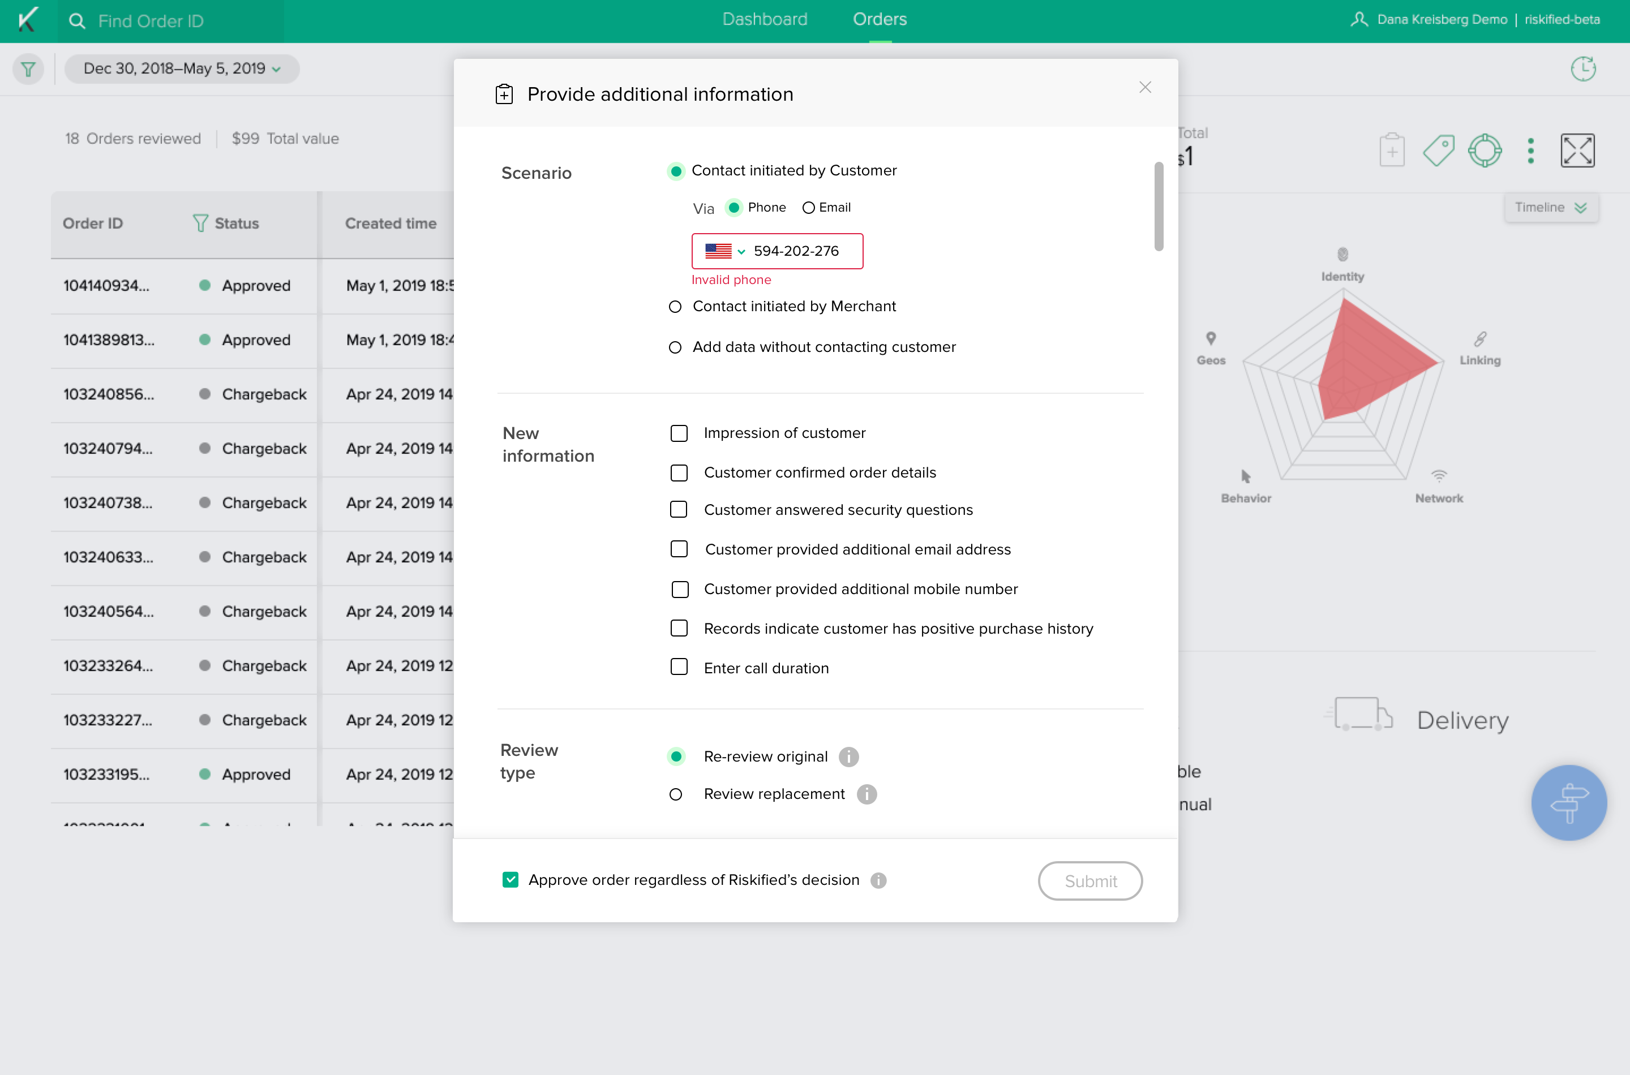Click the expand fullscreen arrows icon

(x=1577, y=150)
